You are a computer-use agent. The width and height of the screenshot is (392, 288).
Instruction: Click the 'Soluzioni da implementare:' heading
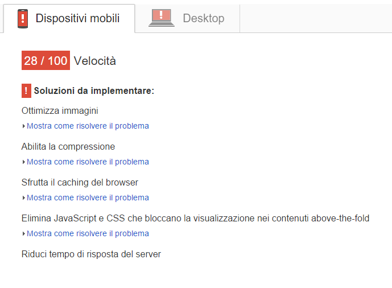94,90
